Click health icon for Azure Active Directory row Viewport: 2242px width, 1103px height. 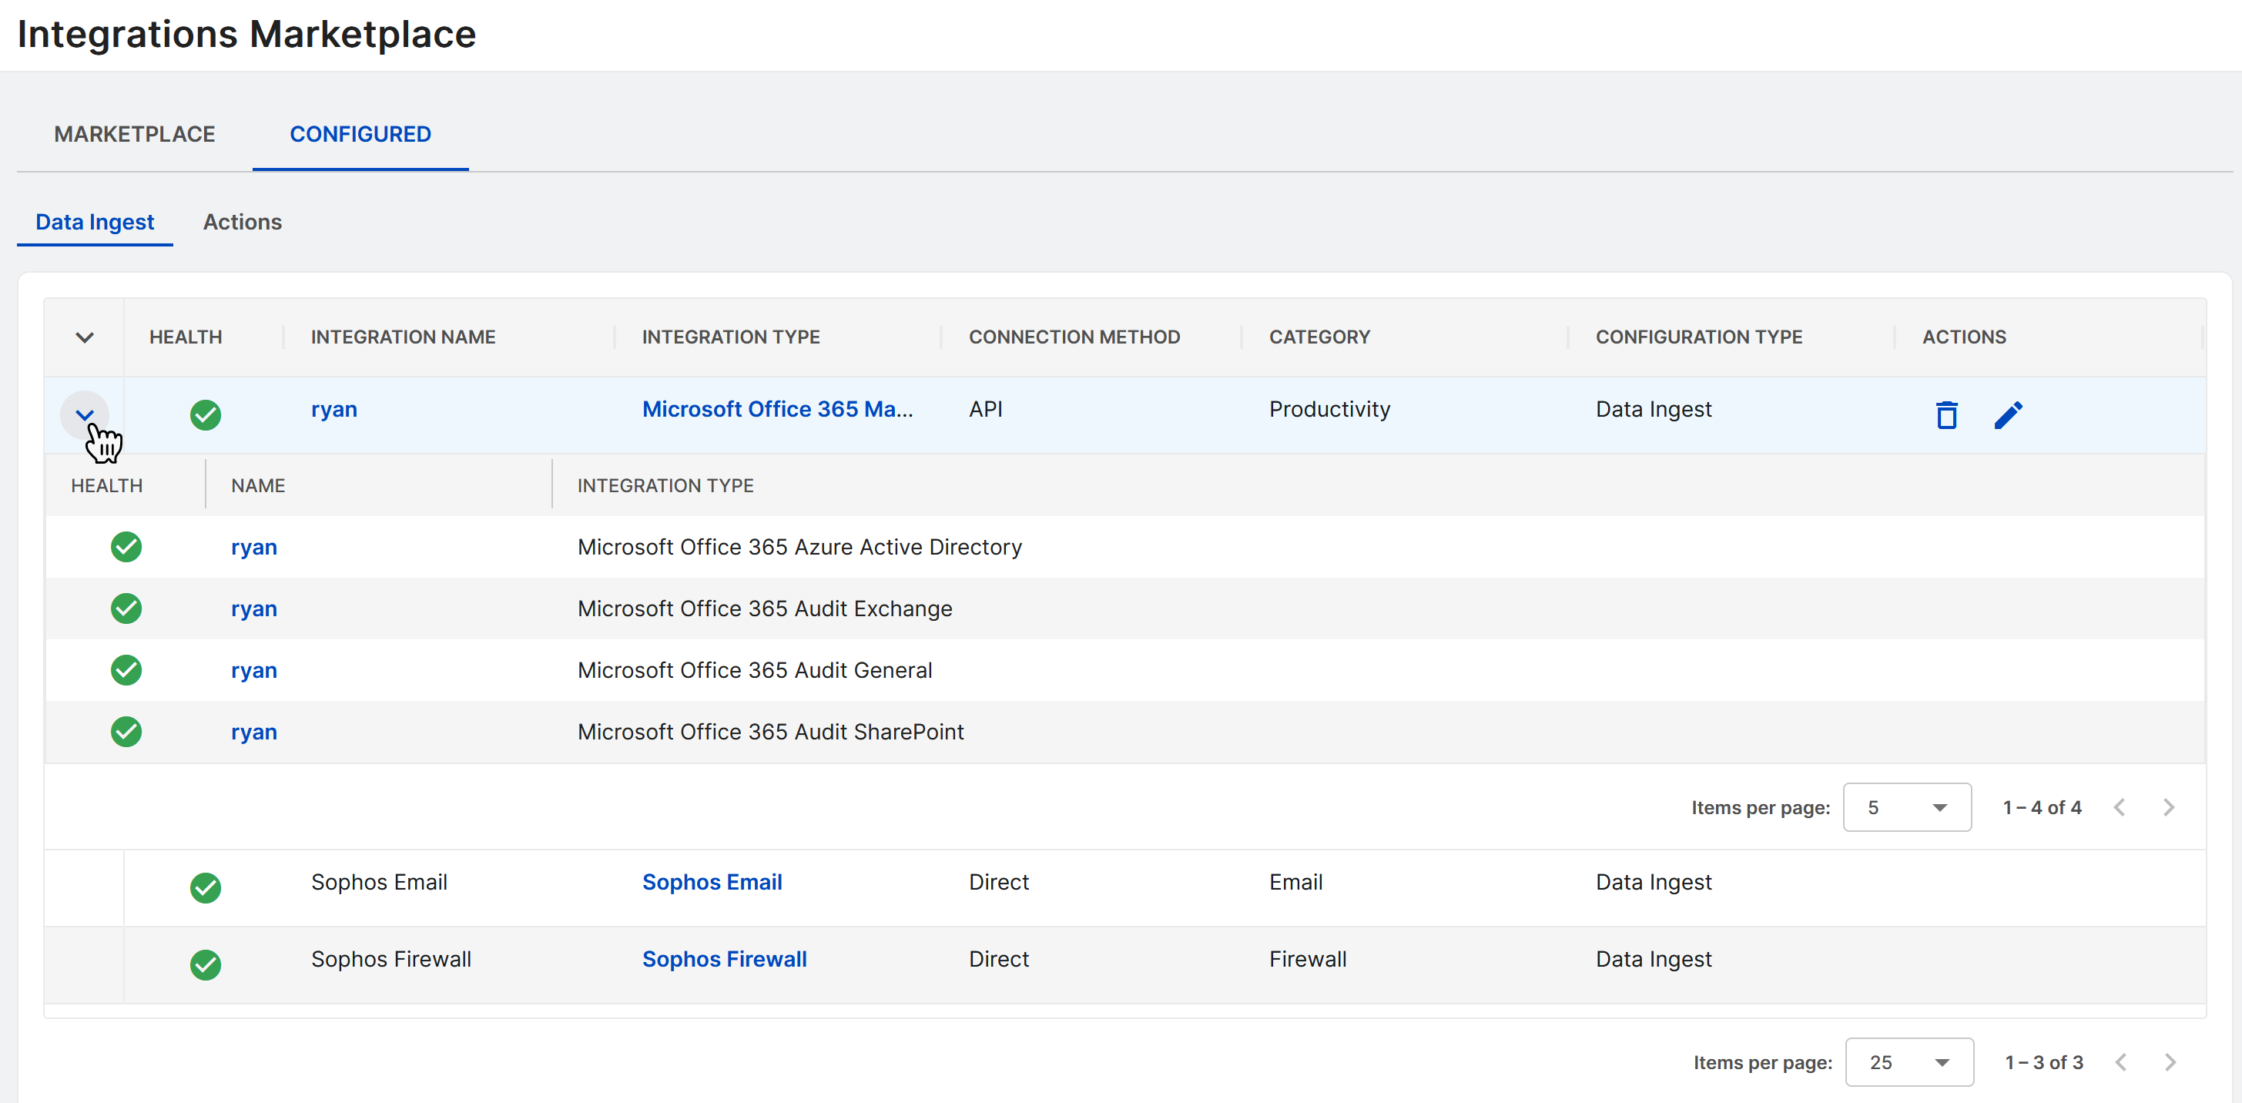coord(126,547)
